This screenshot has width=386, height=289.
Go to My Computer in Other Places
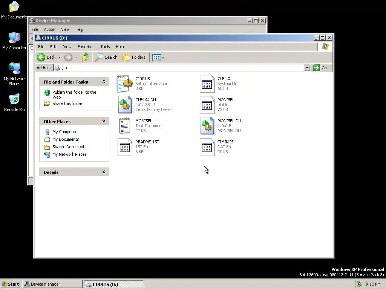pos(64,132)
